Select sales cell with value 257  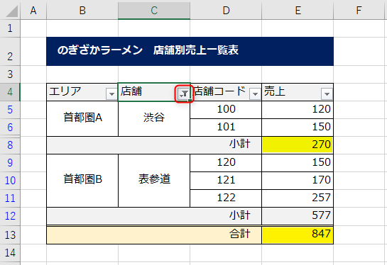tap(298, 198)
